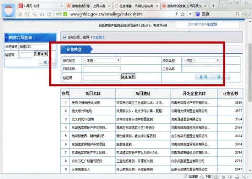This screenshot has height=179, width=252.
Task: Click the trash icon in status bar
Action: point(223,176)
